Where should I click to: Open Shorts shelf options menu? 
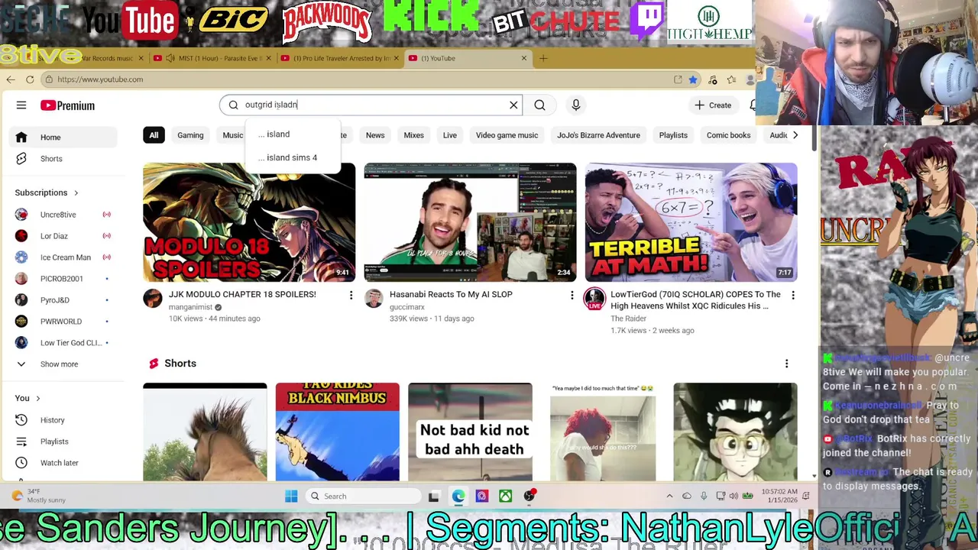786,364
